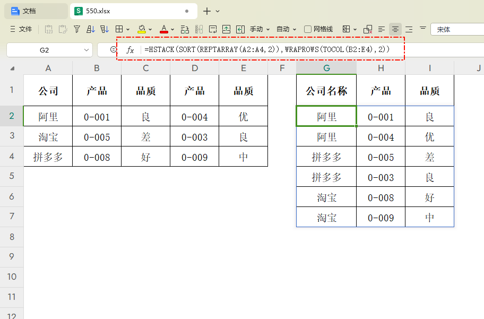Screen dimensions: 484x319
Task: Click the select-all corner triangle
Action: point(12,68)
